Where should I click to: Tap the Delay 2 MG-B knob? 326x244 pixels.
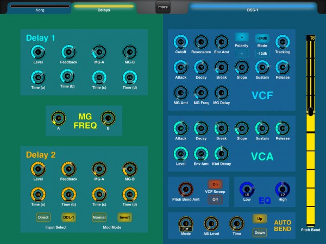coord(130,169)
